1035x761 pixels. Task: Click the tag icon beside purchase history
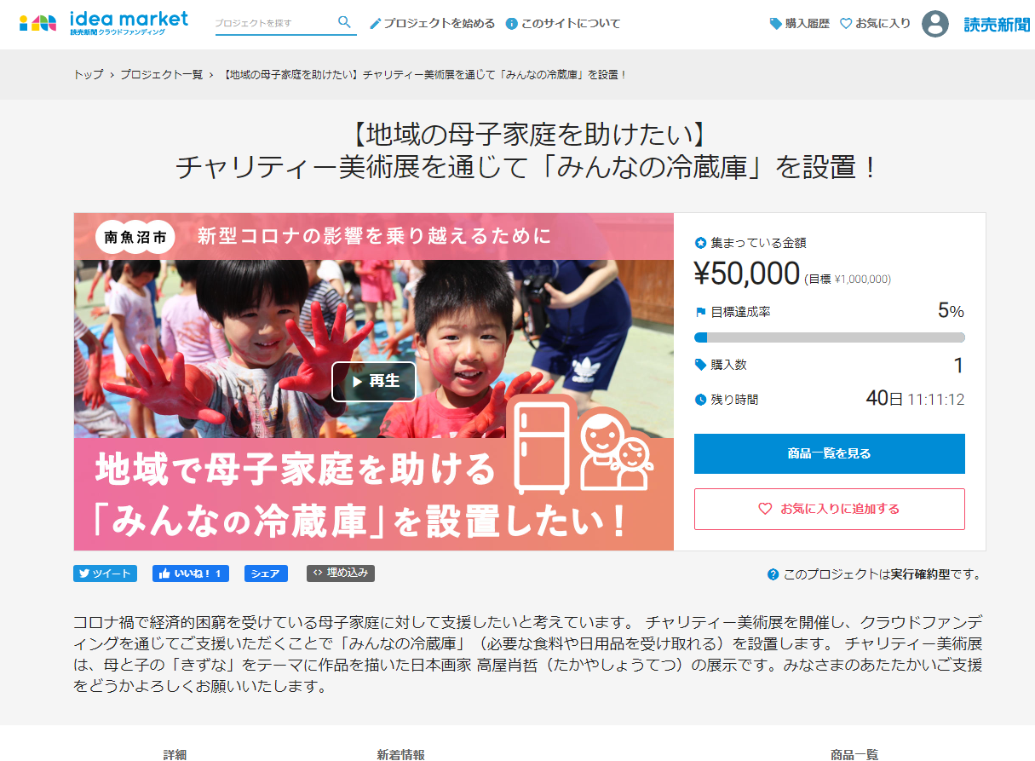pyautogui.click(x=775, y=24)
